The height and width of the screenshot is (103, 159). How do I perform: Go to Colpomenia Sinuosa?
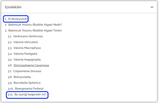point(27,71)
